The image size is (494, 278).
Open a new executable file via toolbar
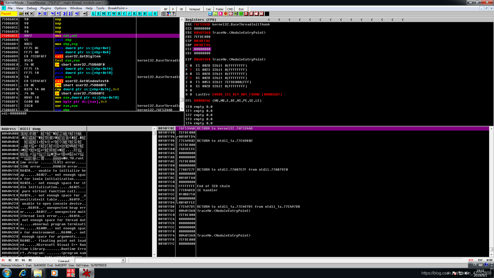(21, 14)
